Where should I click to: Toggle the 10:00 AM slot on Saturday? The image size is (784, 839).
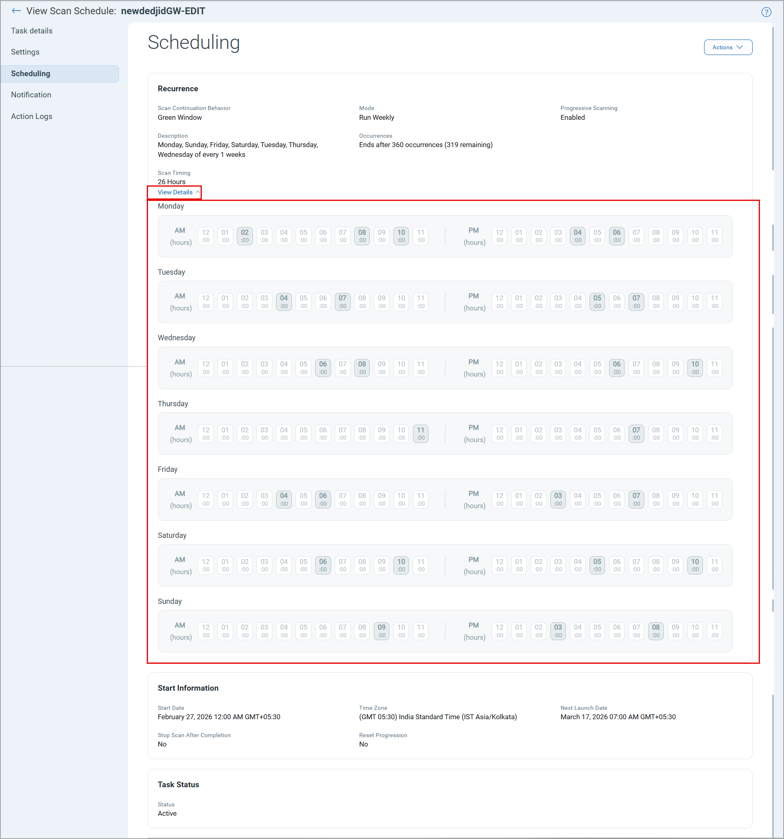point(401,565)
